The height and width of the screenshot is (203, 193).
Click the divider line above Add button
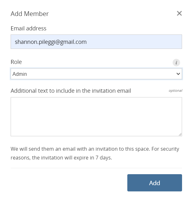pos(96,168)
